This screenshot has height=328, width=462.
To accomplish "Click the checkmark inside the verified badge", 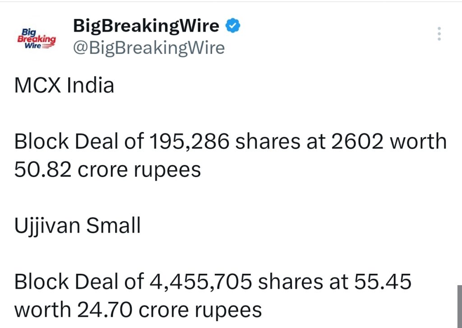I will [232, 25].
